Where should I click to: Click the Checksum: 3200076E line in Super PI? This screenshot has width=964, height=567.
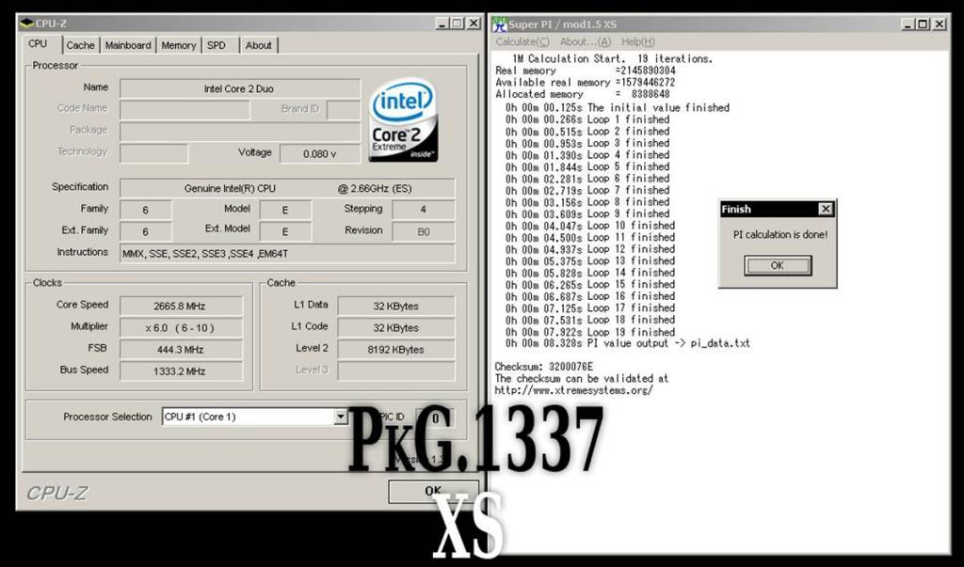click(x=544, y=367)
